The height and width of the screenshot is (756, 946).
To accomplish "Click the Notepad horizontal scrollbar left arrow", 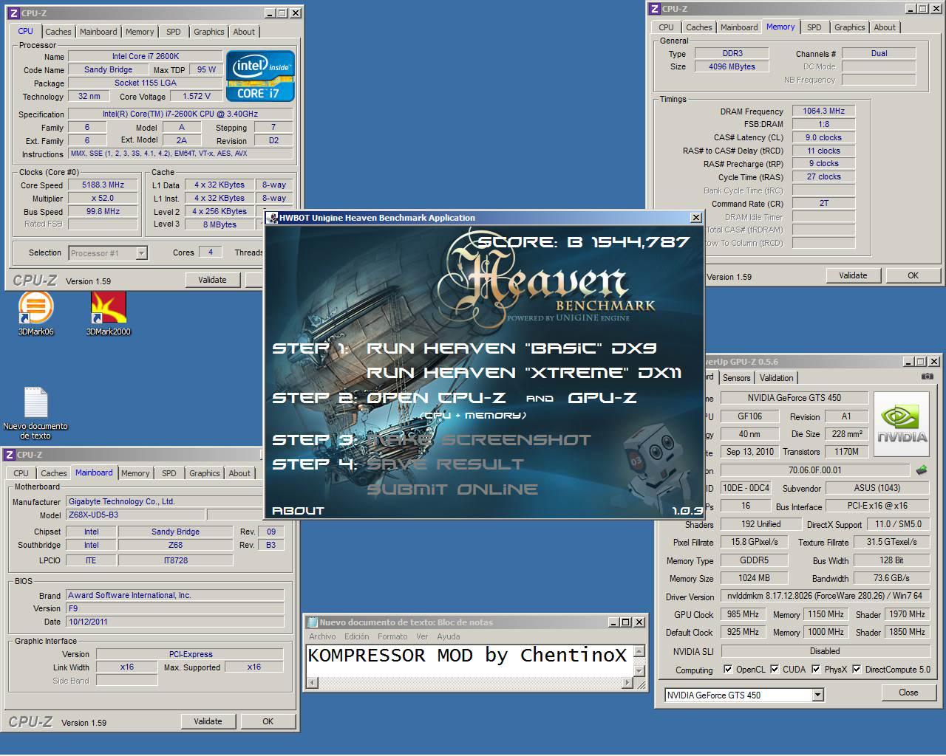I will point(313,683).
